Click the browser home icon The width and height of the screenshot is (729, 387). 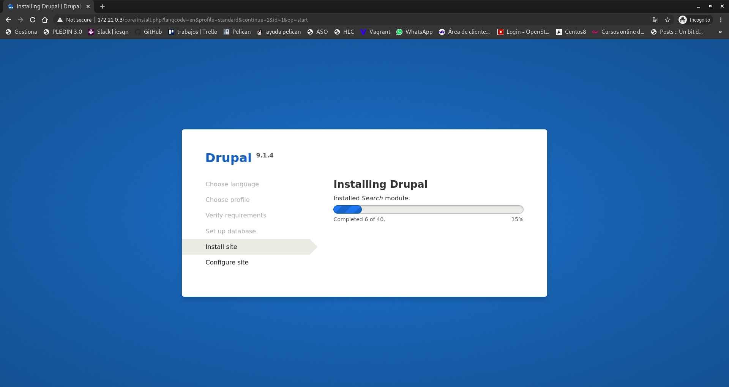click(44, 20)
